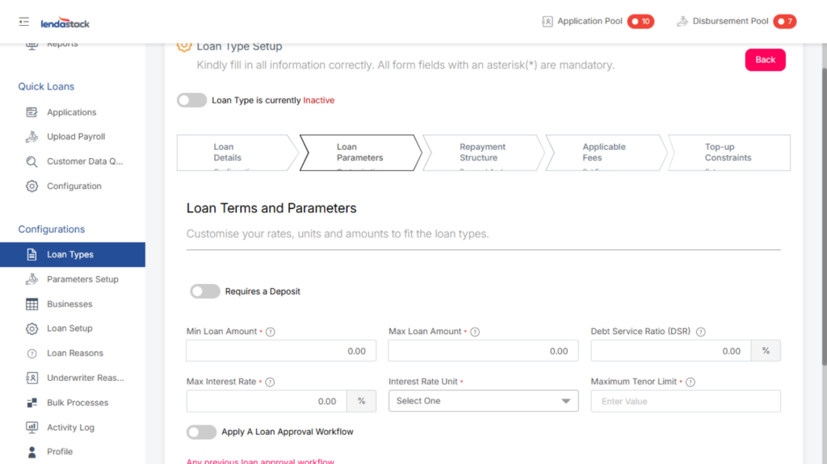
Task: Open the Application Pool icon
Action: (x=548, y=22)
